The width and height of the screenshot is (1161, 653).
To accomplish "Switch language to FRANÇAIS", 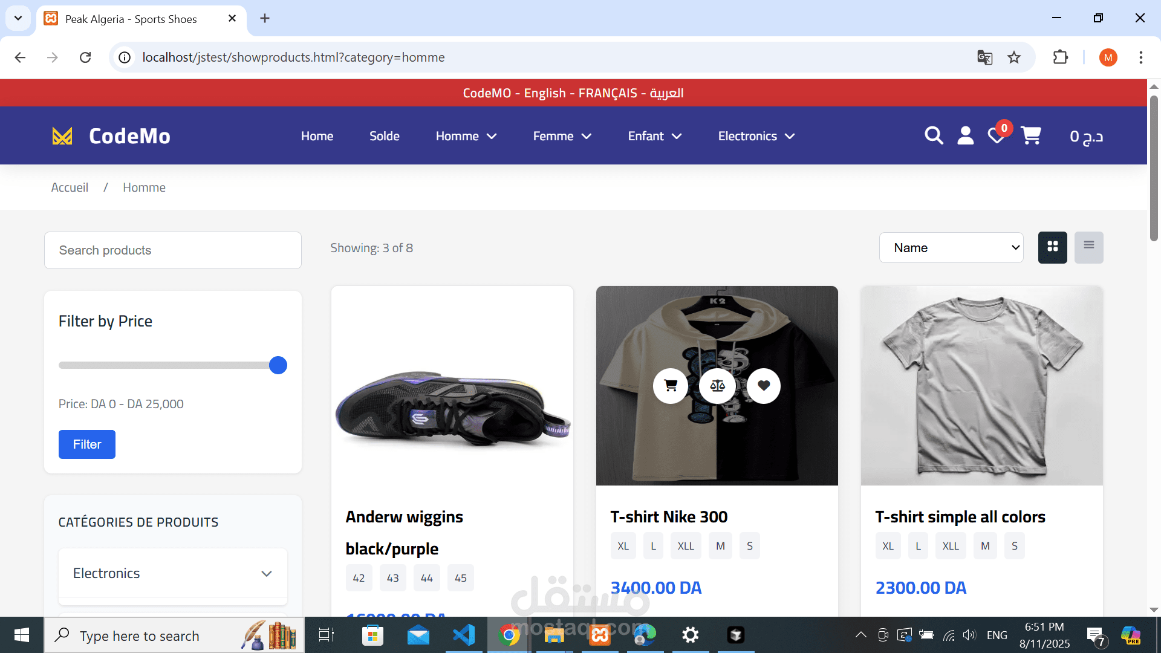I will [608, 93].
